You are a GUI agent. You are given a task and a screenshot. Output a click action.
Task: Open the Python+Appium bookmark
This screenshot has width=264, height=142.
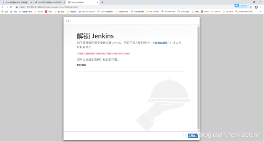[x=87, y=11]
